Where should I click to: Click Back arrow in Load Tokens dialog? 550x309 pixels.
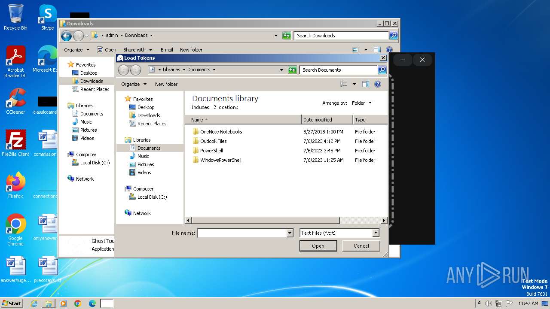[x=123, y=70]
